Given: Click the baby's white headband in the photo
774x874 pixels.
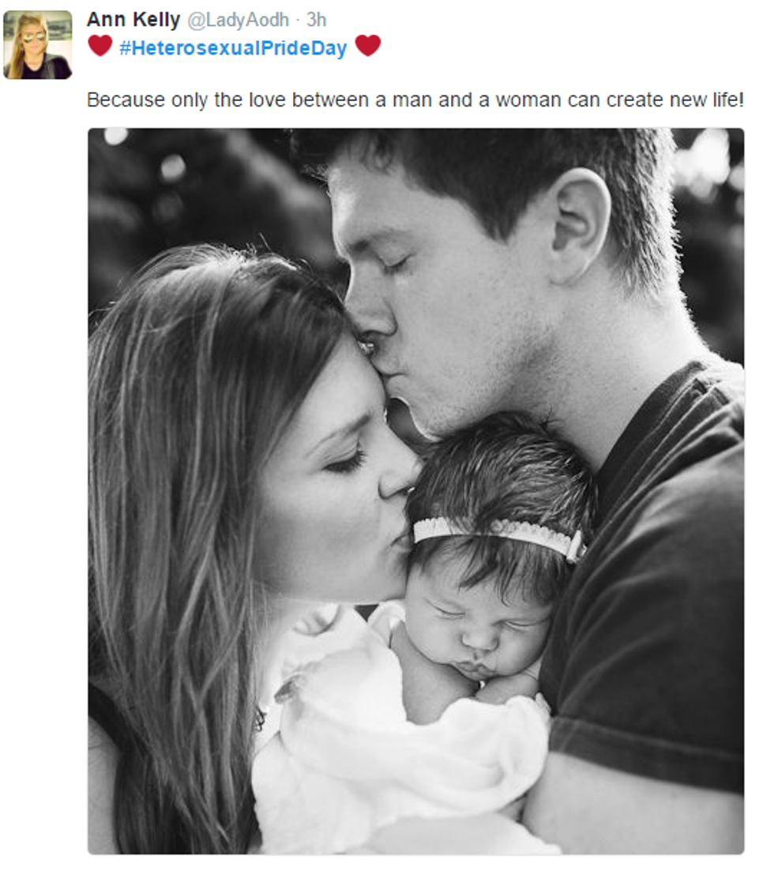Looking at the screenshot, I should point(498,536).
